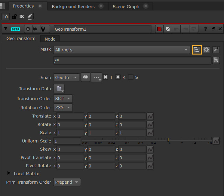
Task: Click the red node color swatch
Action: (159, 29)
